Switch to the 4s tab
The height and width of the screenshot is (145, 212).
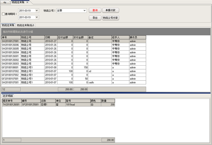click(x=4, y=2)
